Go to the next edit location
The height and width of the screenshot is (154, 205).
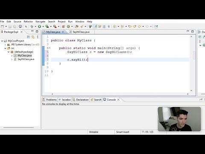pos(135,27)
